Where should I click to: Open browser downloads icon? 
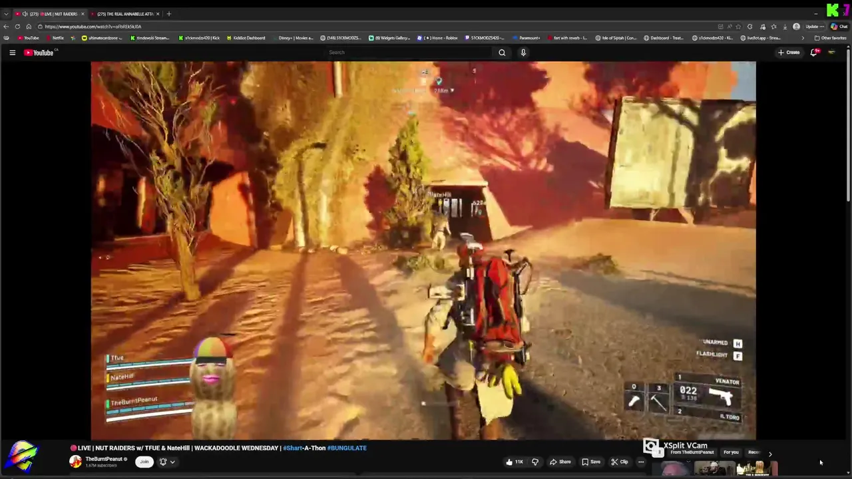(785, 27)
